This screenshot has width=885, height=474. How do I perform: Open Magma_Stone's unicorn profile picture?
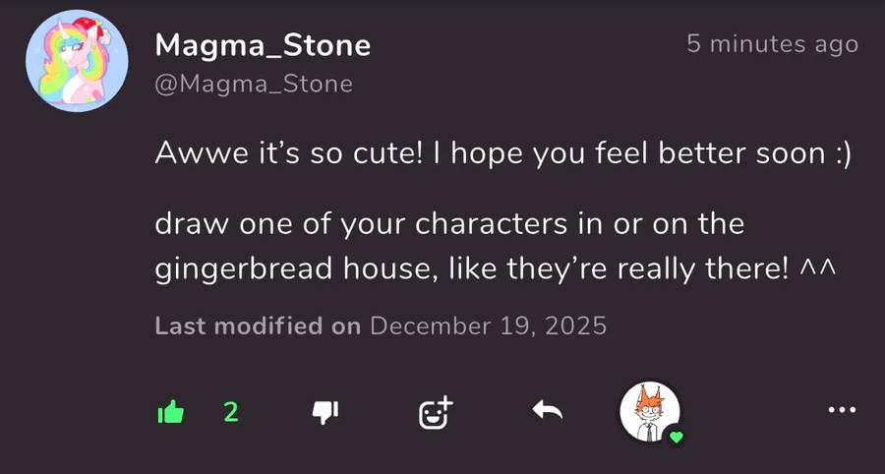point(75,64)
